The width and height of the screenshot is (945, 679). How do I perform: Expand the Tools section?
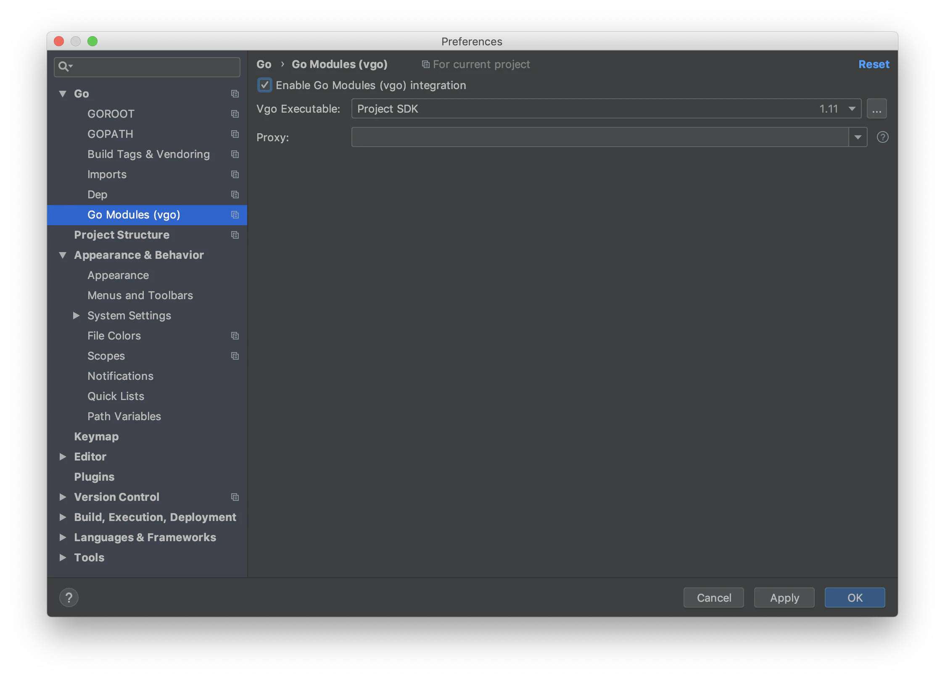point(63,558)
